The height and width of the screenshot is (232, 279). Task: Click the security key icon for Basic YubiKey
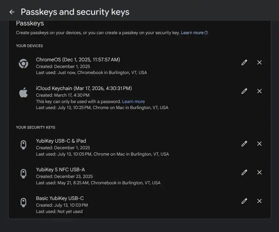(x=24, y=202)
